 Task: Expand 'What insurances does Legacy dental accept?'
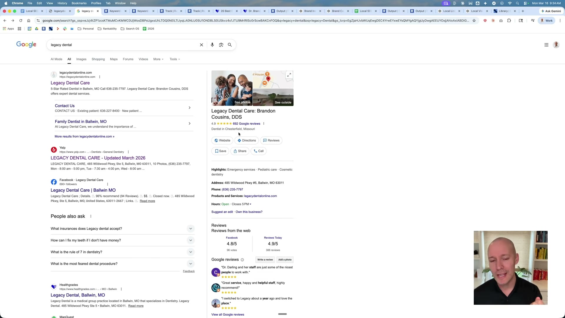click(x=191, y=229)
